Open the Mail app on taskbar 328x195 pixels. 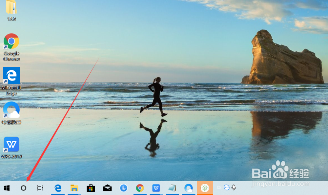pyautogui.click(x=107, y=188)
